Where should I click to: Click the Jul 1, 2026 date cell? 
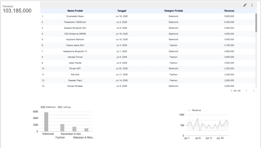[122, 51]
